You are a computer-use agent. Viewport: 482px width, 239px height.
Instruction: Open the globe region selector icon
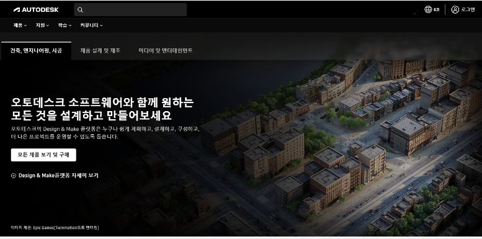click(x=428, y=9)
